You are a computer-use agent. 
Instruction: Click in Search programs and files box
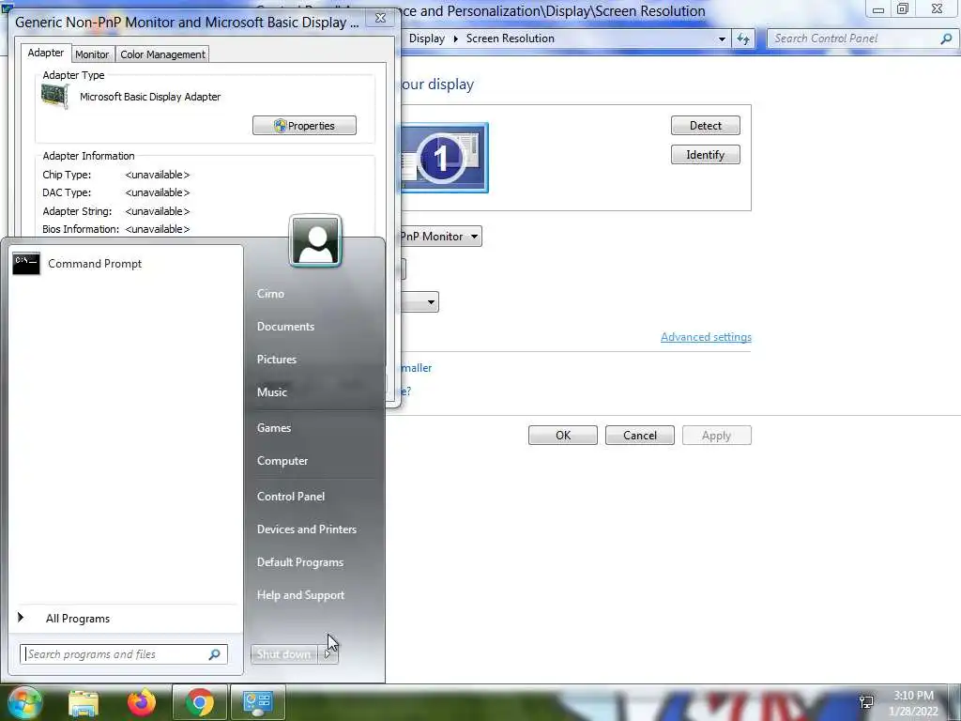click(124, 654)
